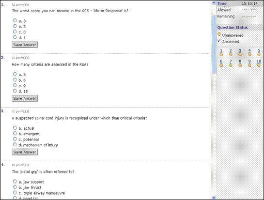Click Save Answer under question 3
Viewport: 264px width, 200px height.
coord(25,152)
